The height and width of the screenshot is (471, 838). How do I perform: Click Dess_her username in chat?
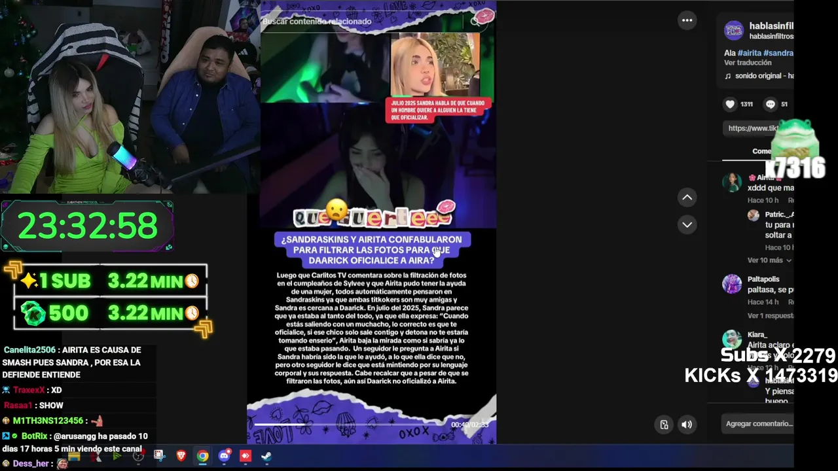click(x=31, y=464)
